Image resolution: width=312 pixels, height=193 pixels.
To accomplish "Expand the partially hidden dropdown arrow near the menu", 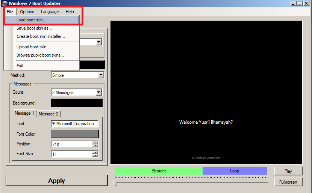I will pos(99,42).
